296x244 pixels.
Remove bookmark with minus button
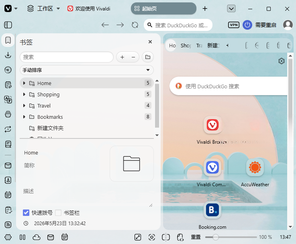pos(133,57)
